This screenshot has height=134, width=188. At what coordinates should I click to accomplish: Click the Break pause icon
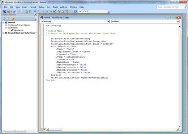point(47,12)
